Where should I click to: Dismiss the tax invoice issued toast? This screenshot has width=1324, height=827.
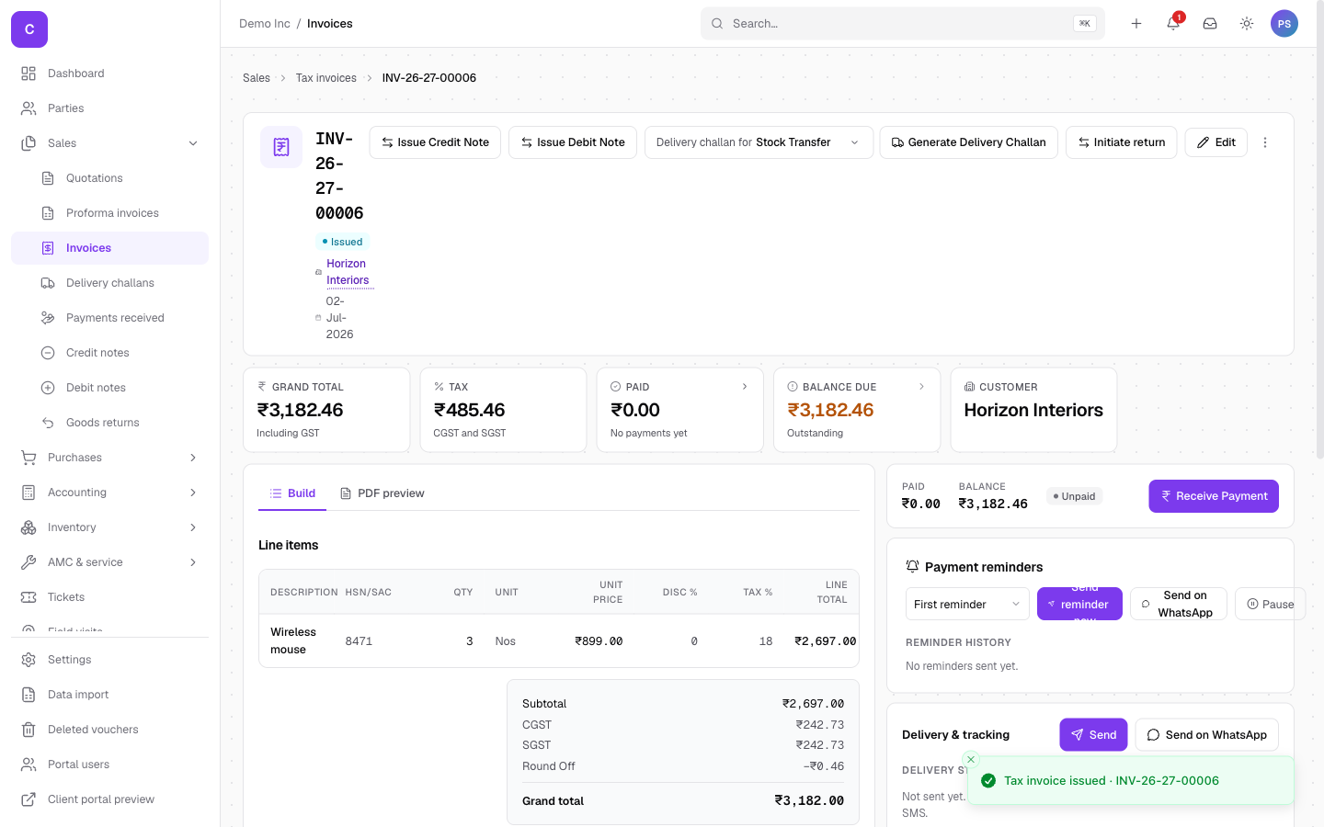pyautogui.click(x=971, y=759)
